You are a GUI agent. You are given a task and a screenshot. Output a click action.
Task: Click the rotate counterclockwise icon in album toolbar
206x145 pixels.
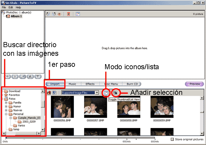click(48, 14)
